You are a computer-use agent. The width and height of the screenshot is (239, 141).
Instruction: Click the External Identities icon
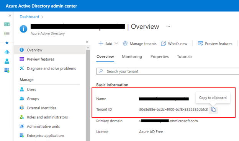(22, 108)
